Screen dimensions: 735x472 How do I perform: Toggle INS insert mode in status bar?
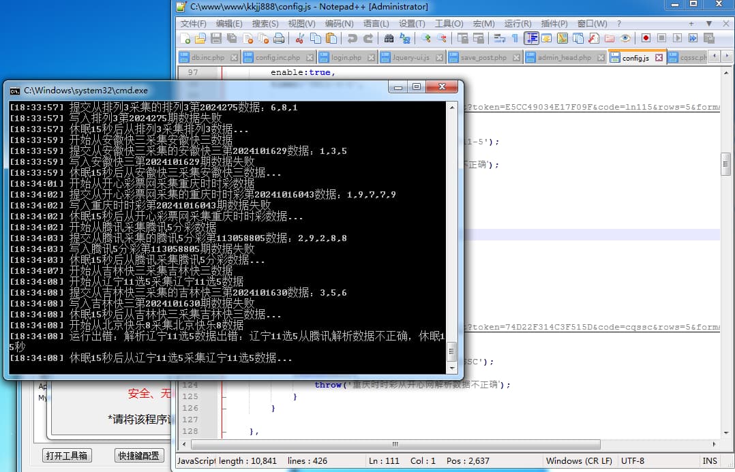coord(709,461)
